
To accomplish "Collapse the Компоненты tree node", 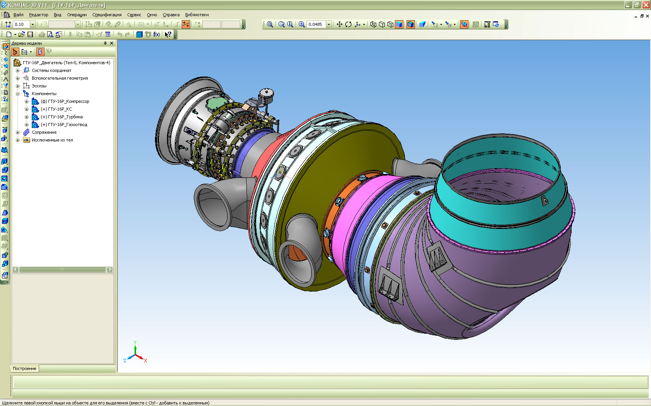I will click(x=17, y=94).
